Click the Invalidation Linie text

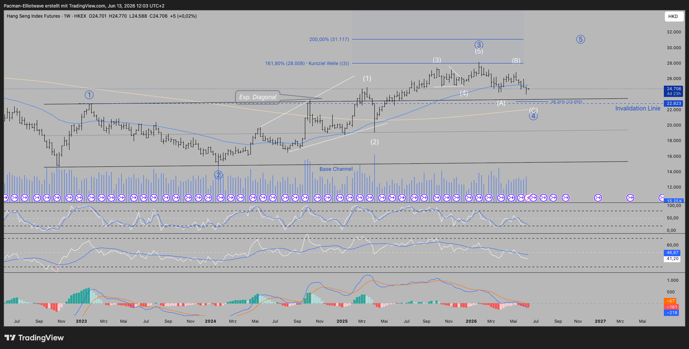coord(638,108)
